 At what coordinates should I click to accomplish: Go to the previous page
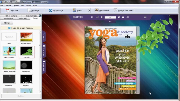coord(102,17)
